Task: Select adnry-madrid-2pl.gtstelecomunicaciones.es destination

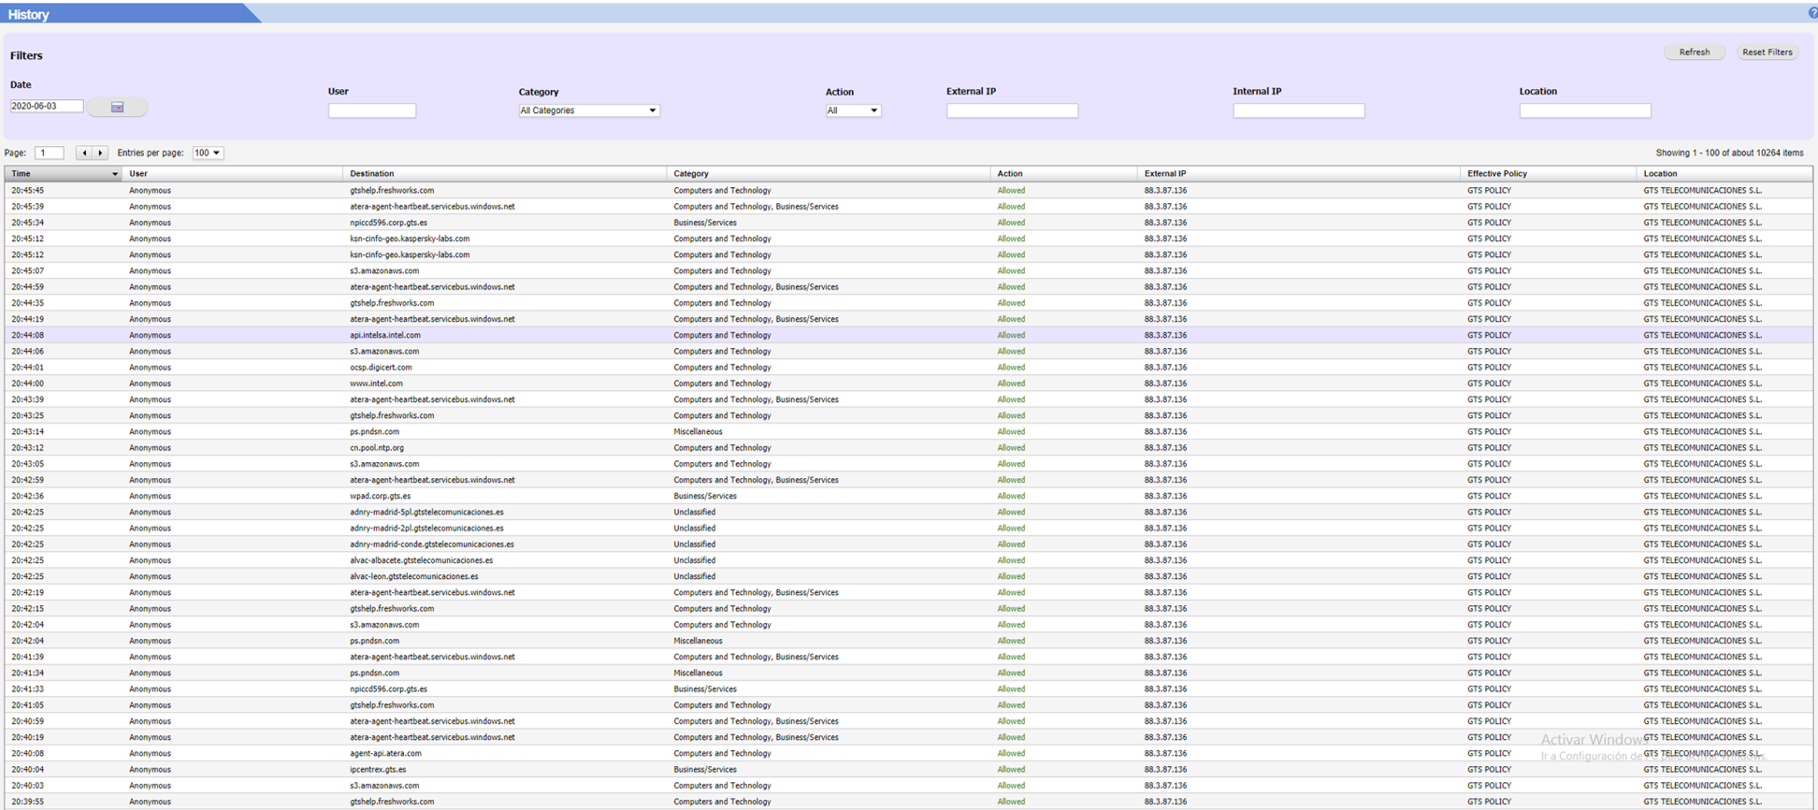Action: (x=426, y=528)
